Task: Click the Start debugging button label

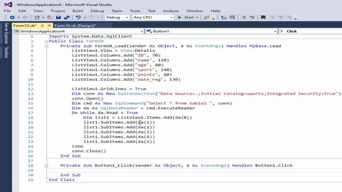Action: (x=189, y=18)
